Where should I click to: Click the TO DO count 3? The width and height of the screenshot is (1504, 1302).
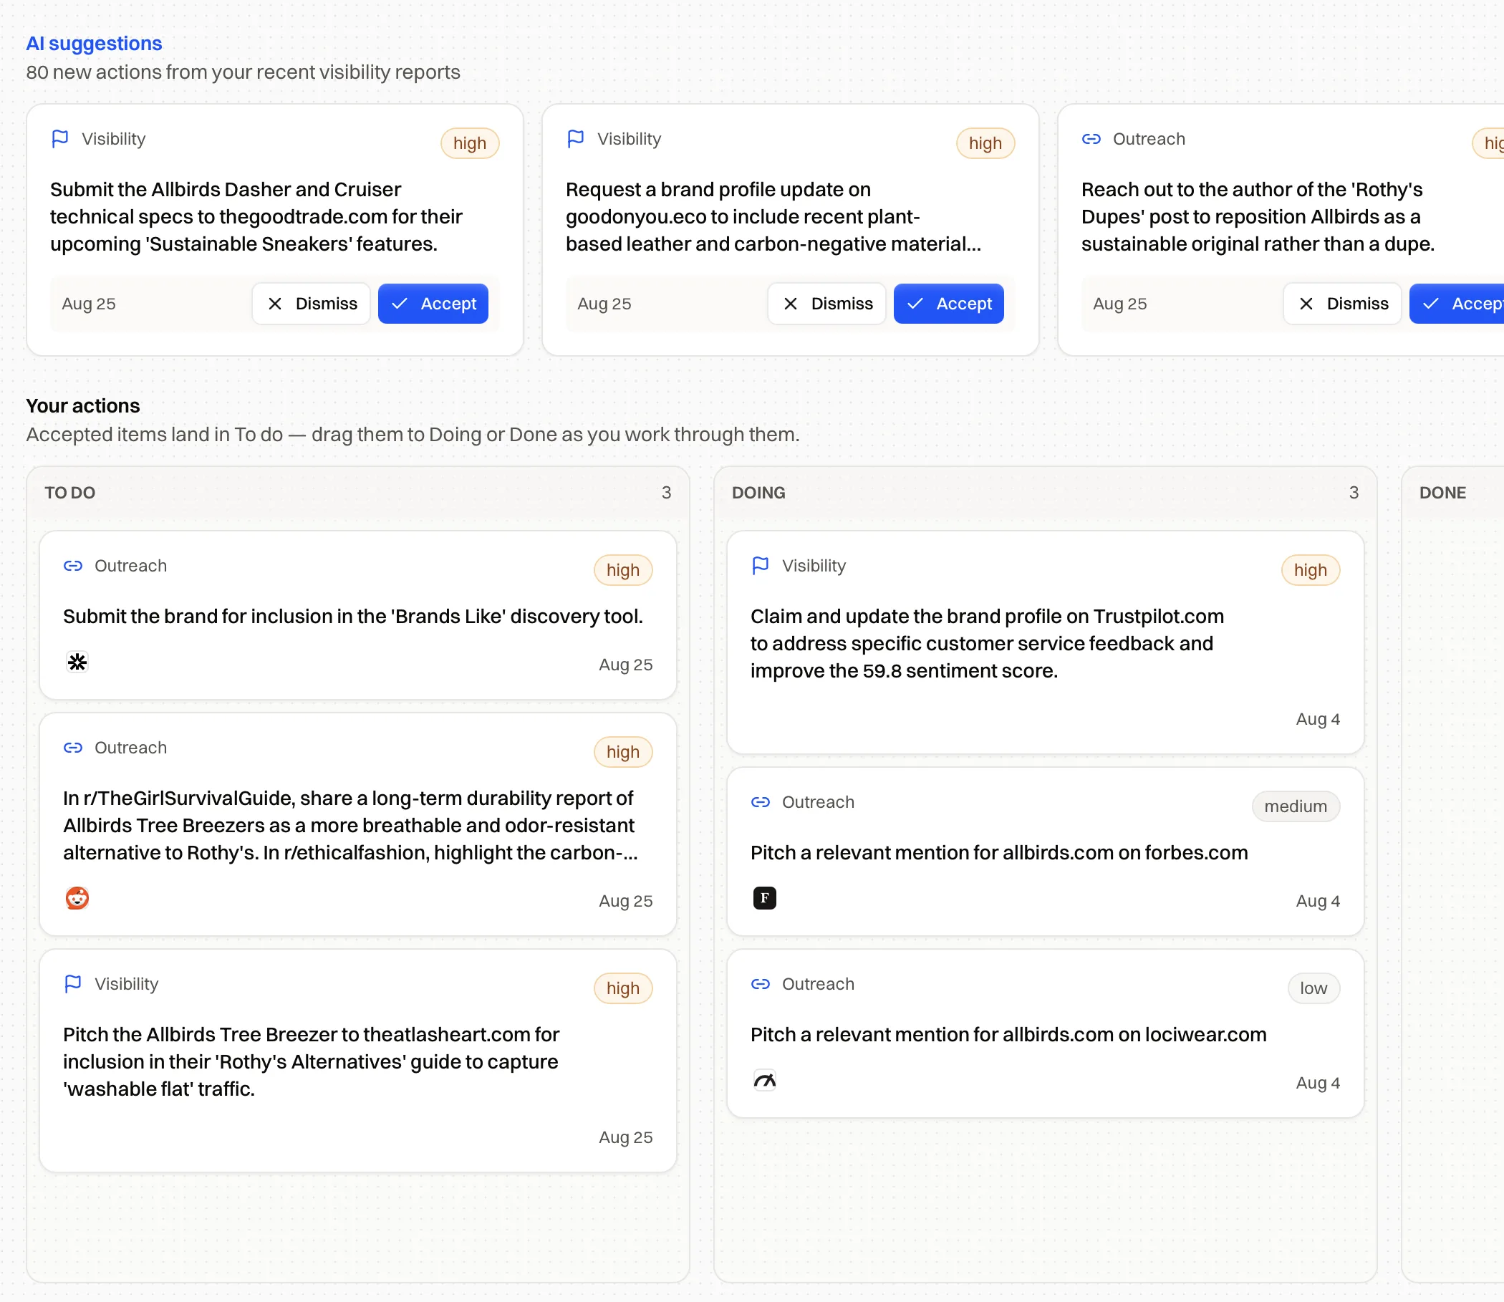(x=666, y=493)
